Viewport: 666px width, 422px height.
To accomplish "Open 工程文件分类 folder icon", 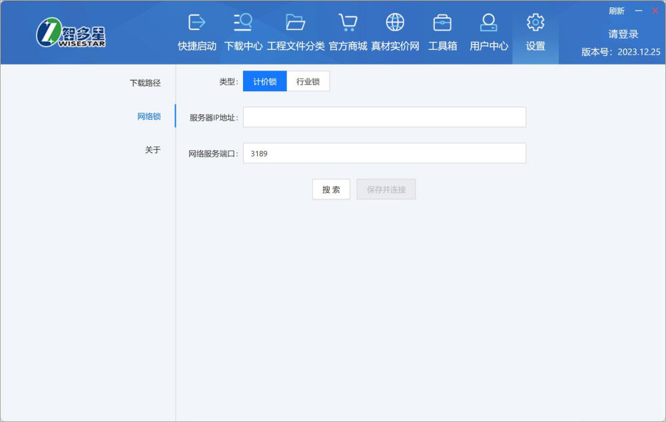I will pos(295,23).
